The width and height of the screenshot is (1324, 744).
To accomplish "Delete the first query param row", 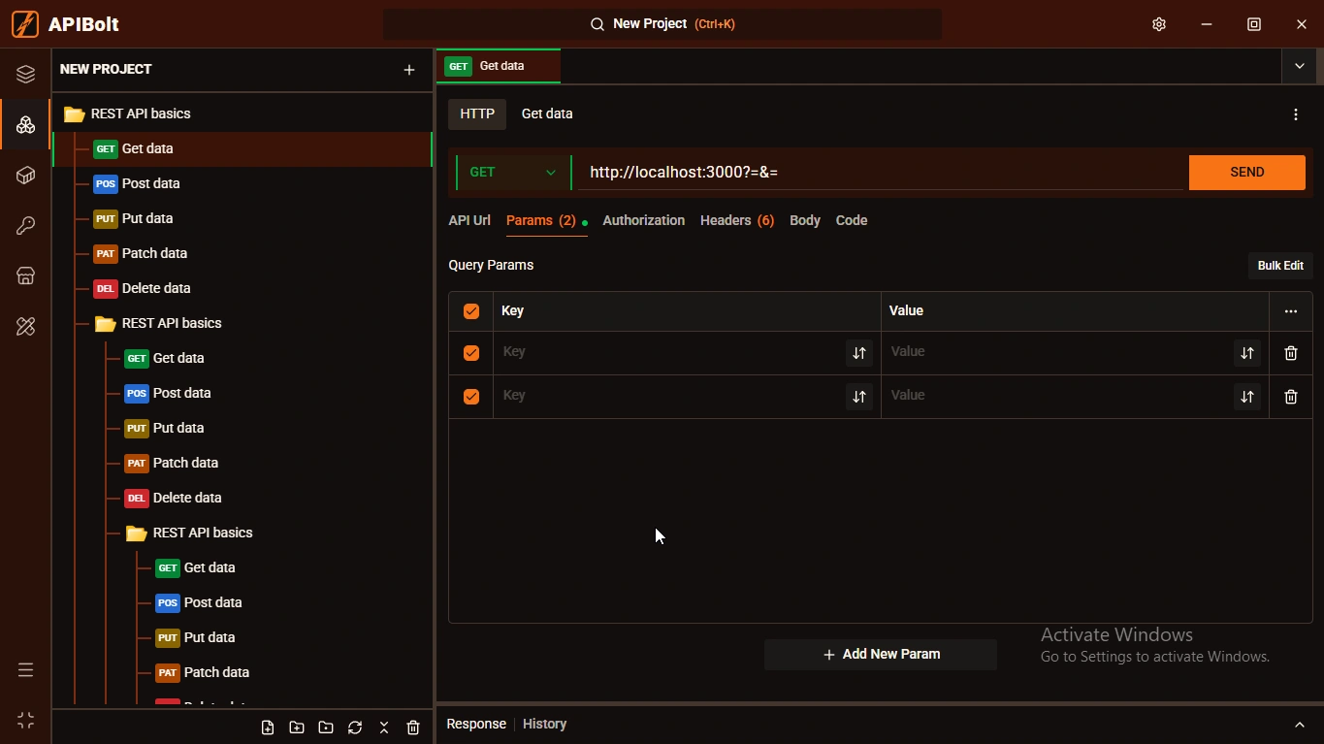I will (1290, 353).
